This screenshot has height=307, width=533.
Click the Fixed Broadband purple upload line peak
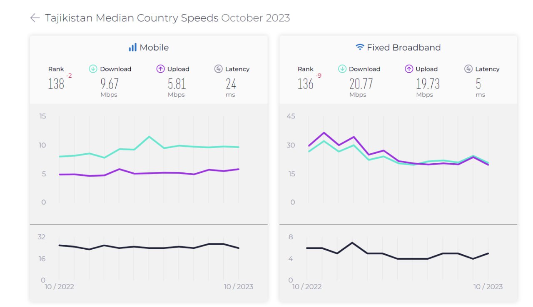pos(323,133)
